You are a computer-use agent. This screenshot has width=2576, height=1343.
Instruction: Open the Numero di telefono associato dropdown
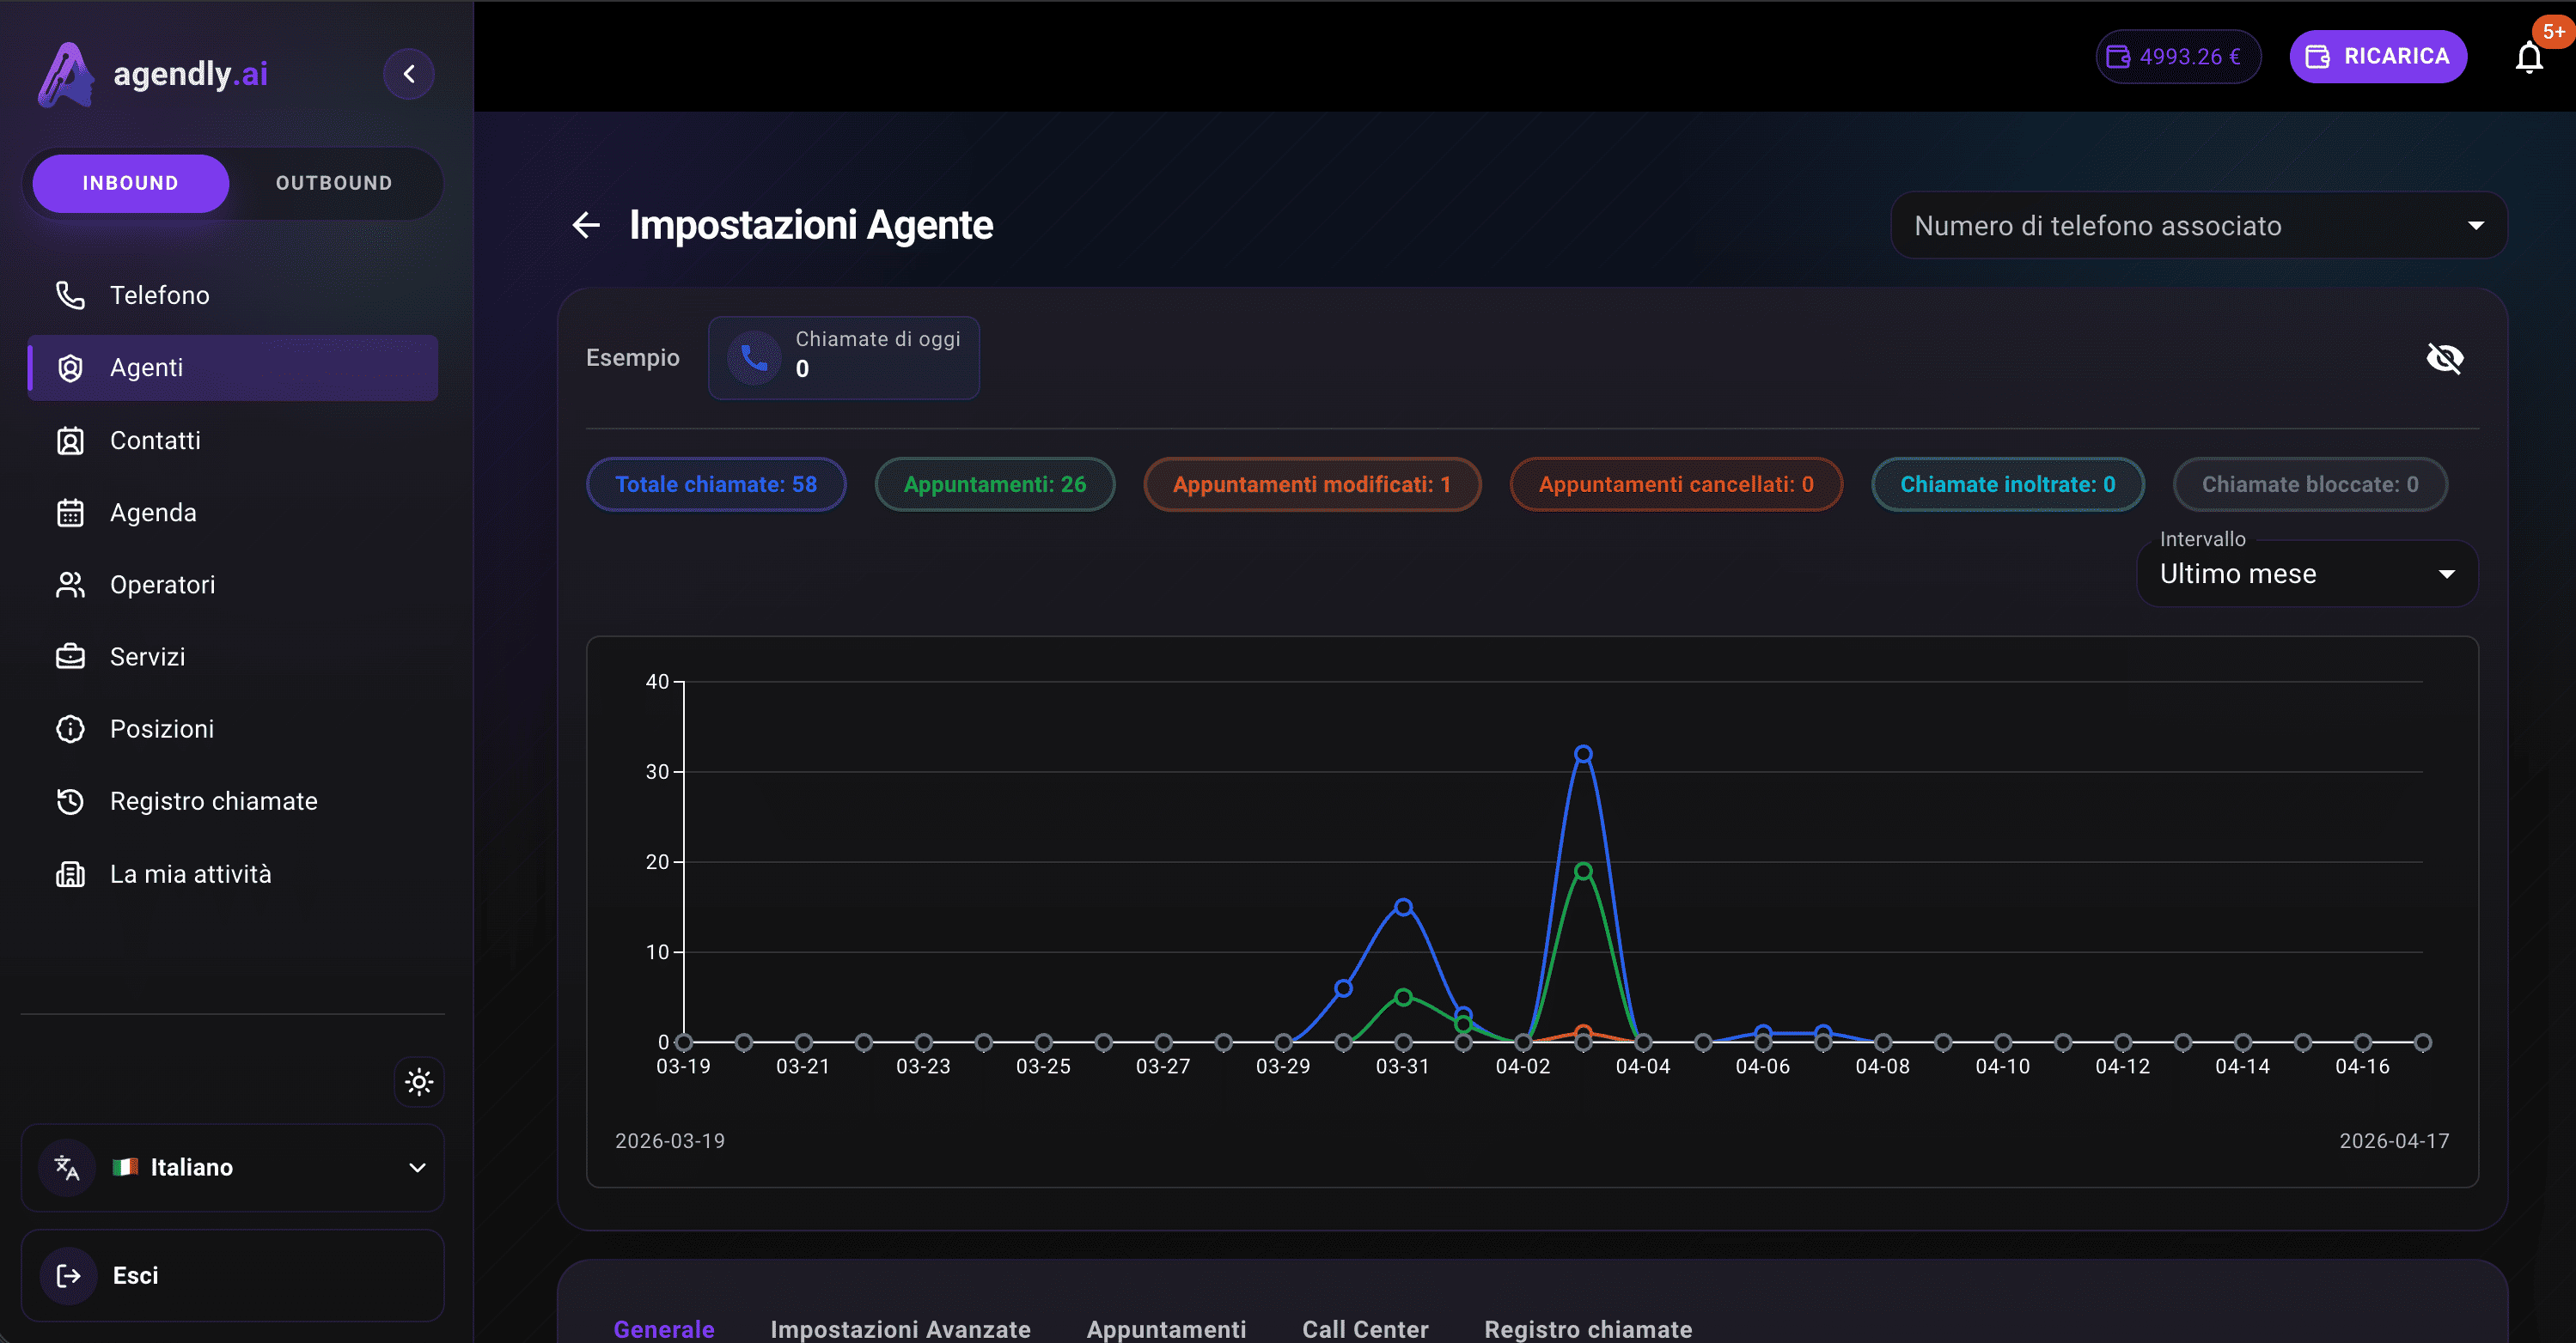pos(2199,226)
